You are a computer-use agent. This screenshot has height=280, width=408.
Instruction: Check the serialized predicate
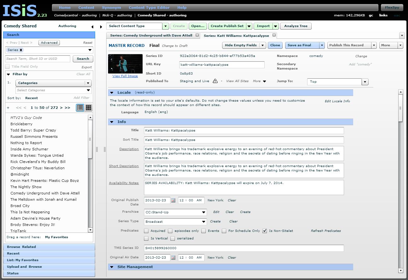pyautogui.click(x=173, y=238)
